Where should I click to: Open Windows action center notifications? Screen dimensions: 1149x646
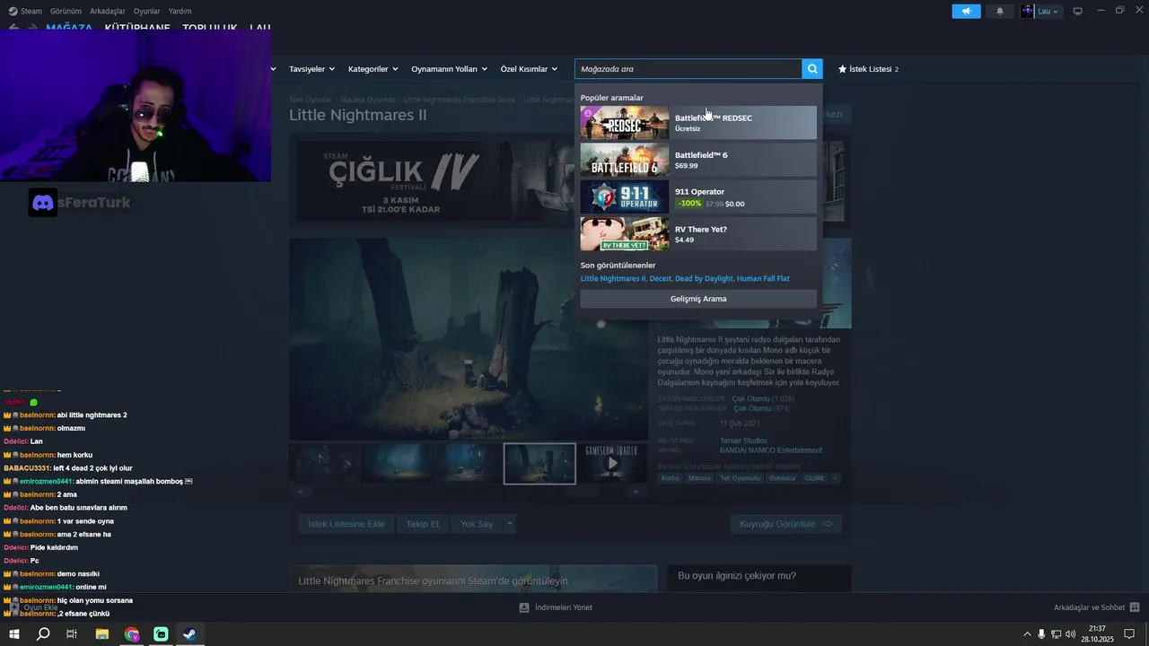coord(1129,634)
